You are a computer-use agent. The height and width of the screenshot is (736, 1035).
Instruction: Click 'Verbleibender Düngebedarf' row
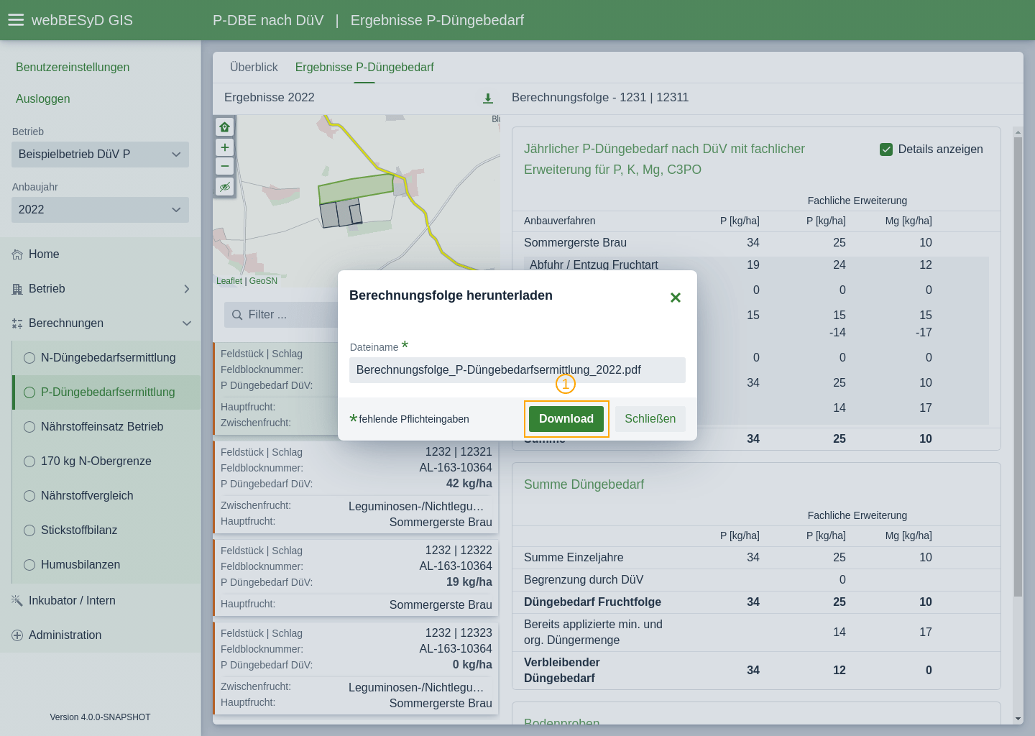click(756, 671)
